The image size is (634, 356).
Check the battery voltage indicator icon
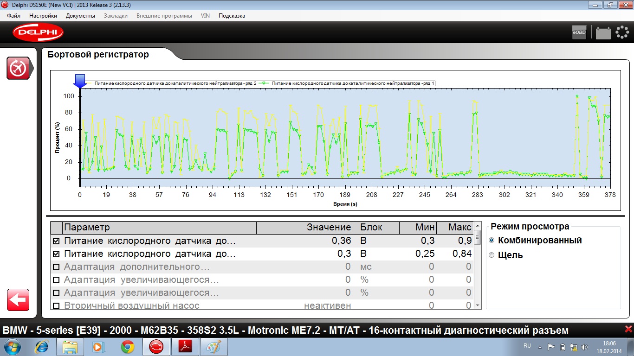(603, 33)
